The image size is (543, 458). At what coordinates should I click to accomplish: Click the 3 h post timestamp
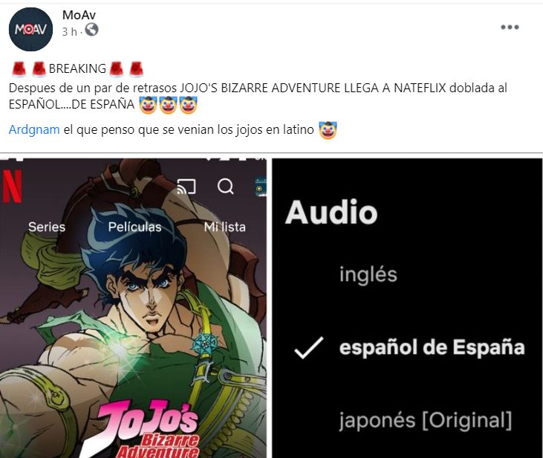click(x=69, y=31)
